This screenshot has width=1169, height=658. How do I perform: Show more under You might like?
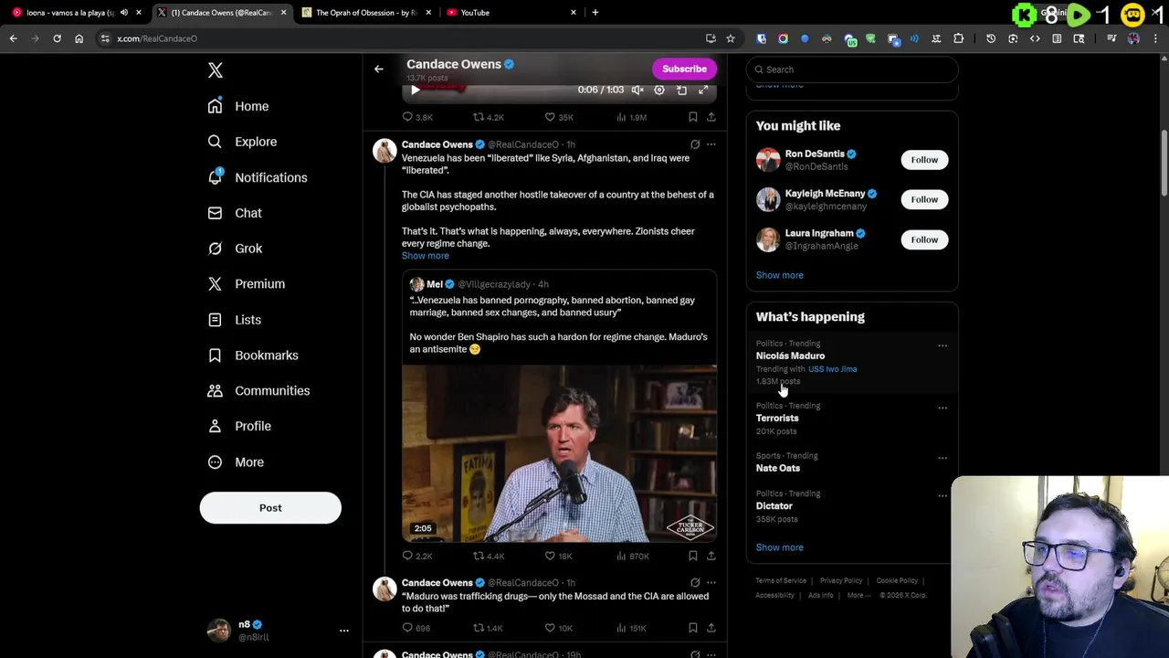tap(780, 275)
